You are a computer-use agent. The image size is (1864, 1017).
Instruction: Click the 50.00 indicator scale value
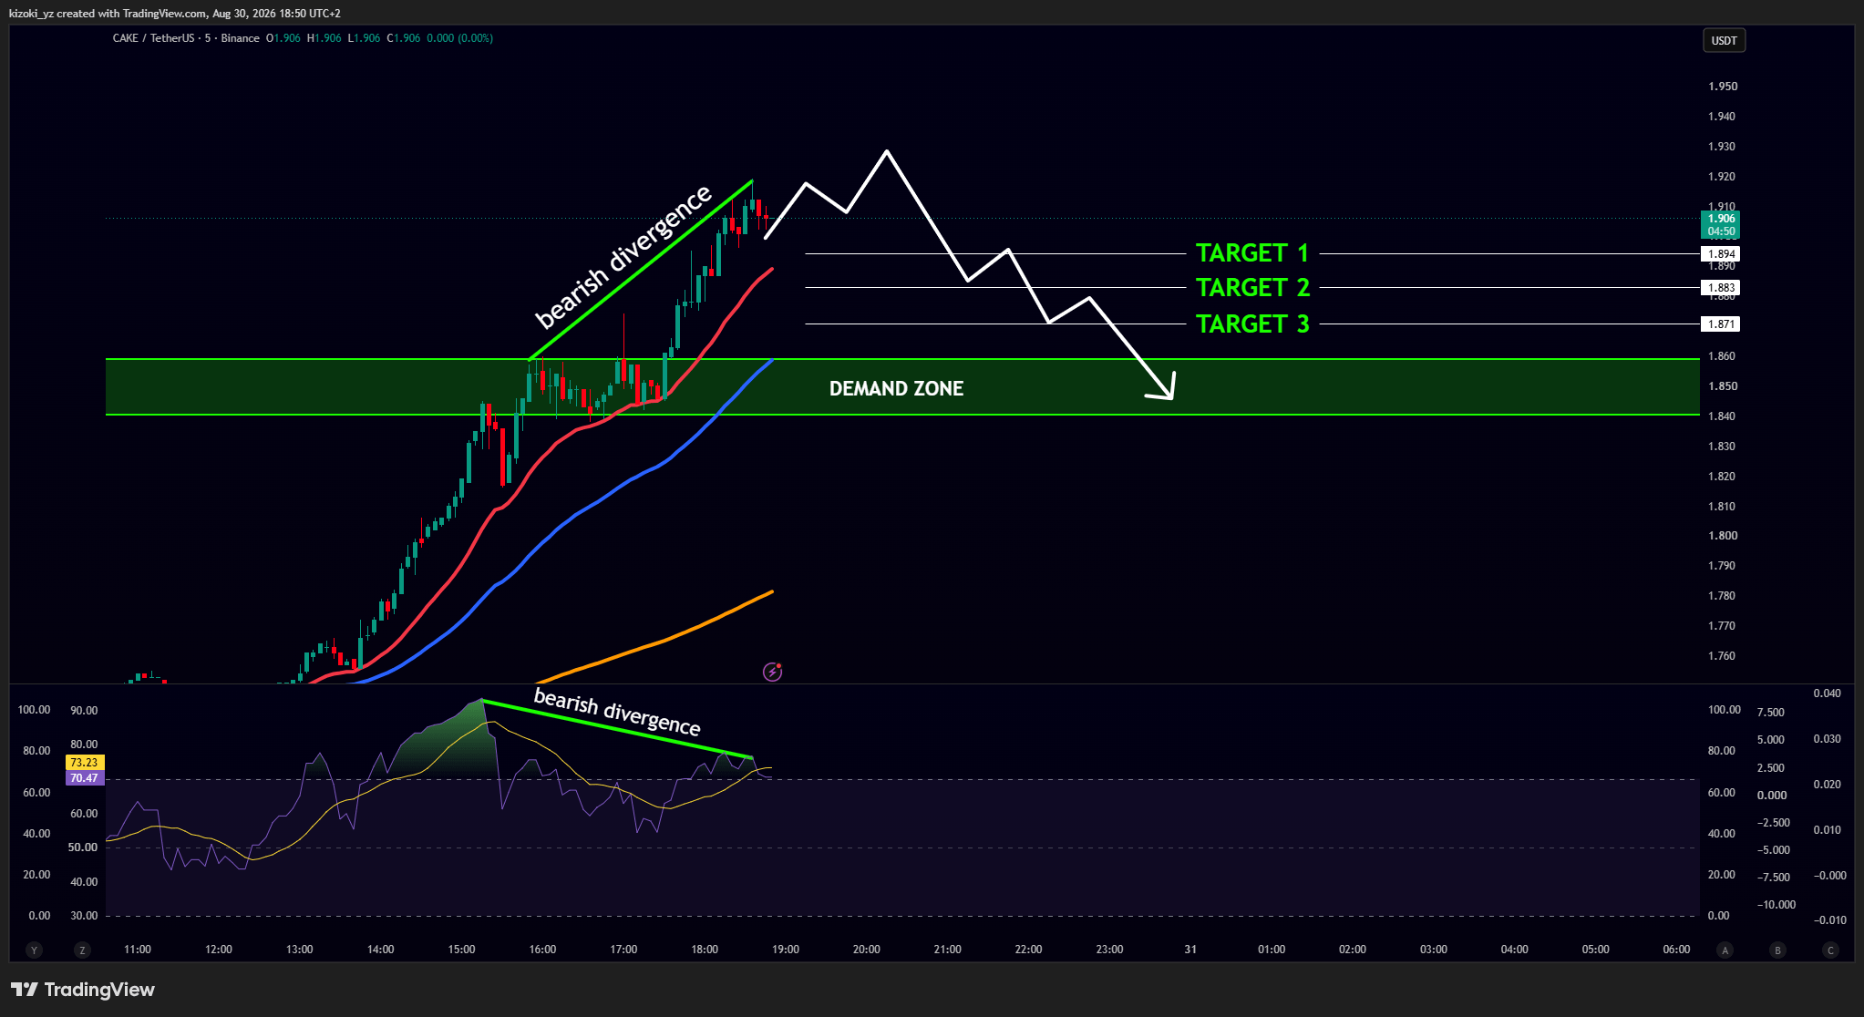point(84,847)
